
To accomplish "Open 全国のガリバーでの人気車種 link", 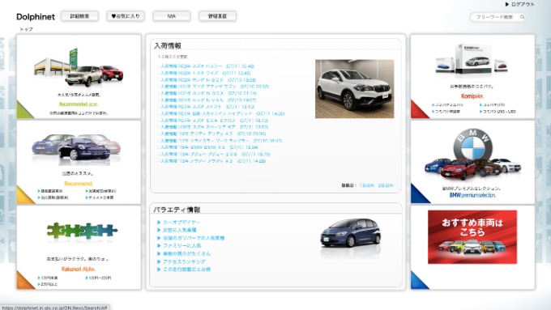I will [194, 238].
